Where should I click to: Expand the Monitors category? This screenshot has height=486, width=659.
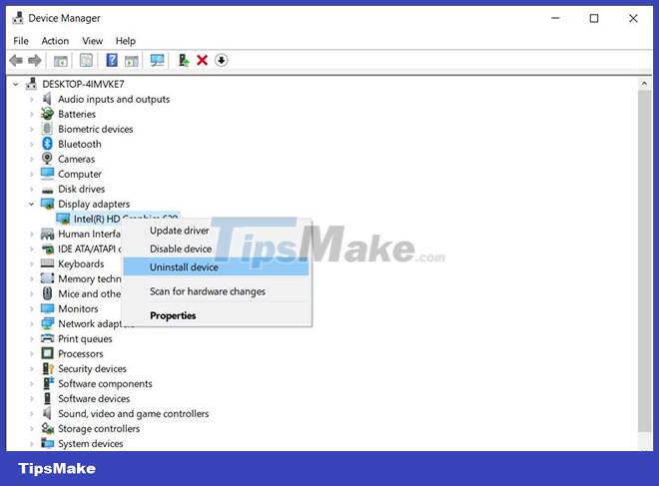32,308
